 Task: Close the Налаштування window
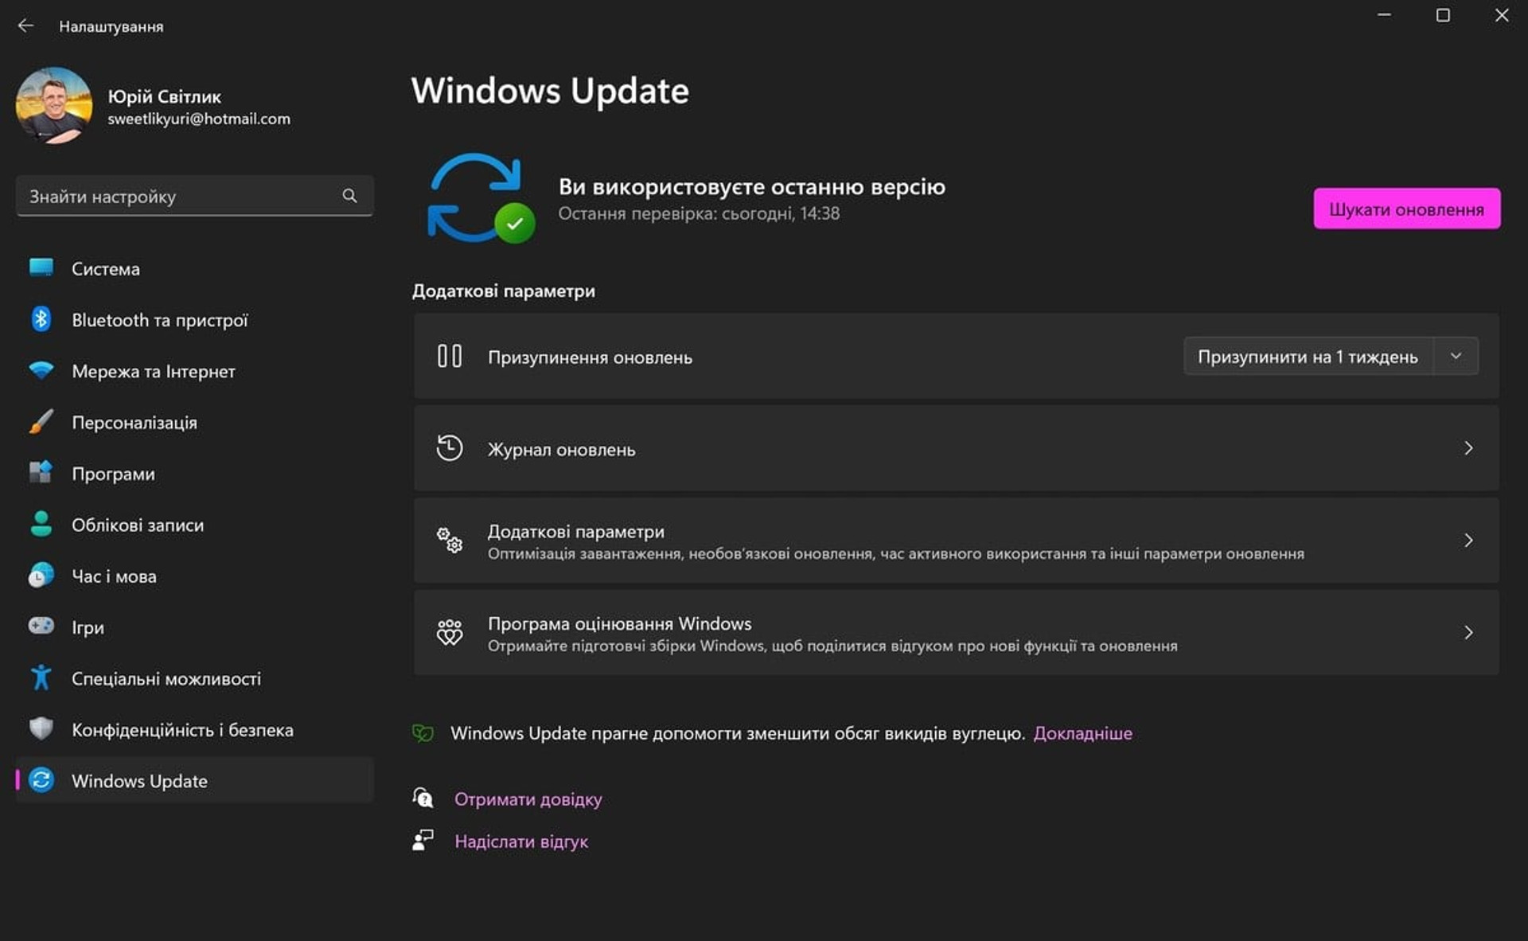[1502, 15]
